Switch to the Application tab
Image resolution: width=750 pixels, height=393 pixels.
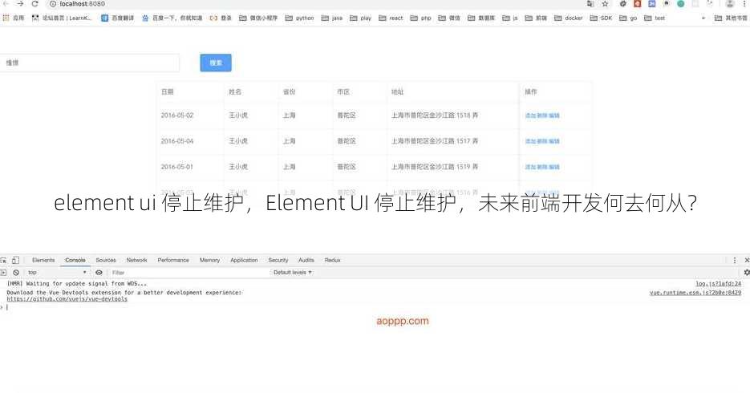tap(244, 260)
